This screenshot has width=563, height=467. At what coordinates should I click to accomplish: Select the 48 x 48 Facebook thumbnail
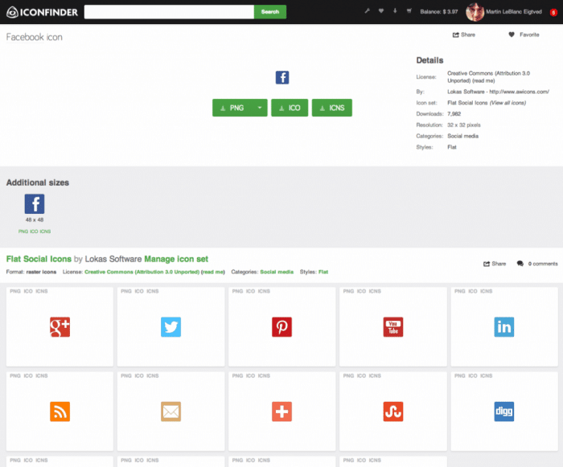pos(35,203)
